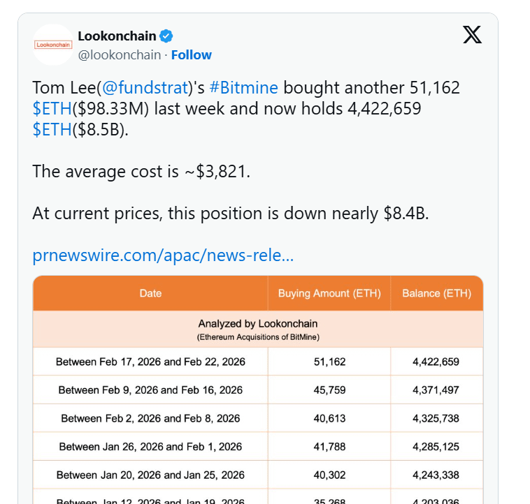
Task: Open the #Bitmine hashtag
Action: point(243,88)
